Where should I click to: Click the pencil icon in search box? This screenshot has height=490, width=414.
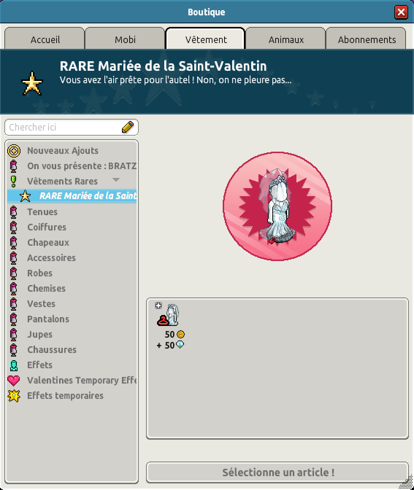pos(127,127)
